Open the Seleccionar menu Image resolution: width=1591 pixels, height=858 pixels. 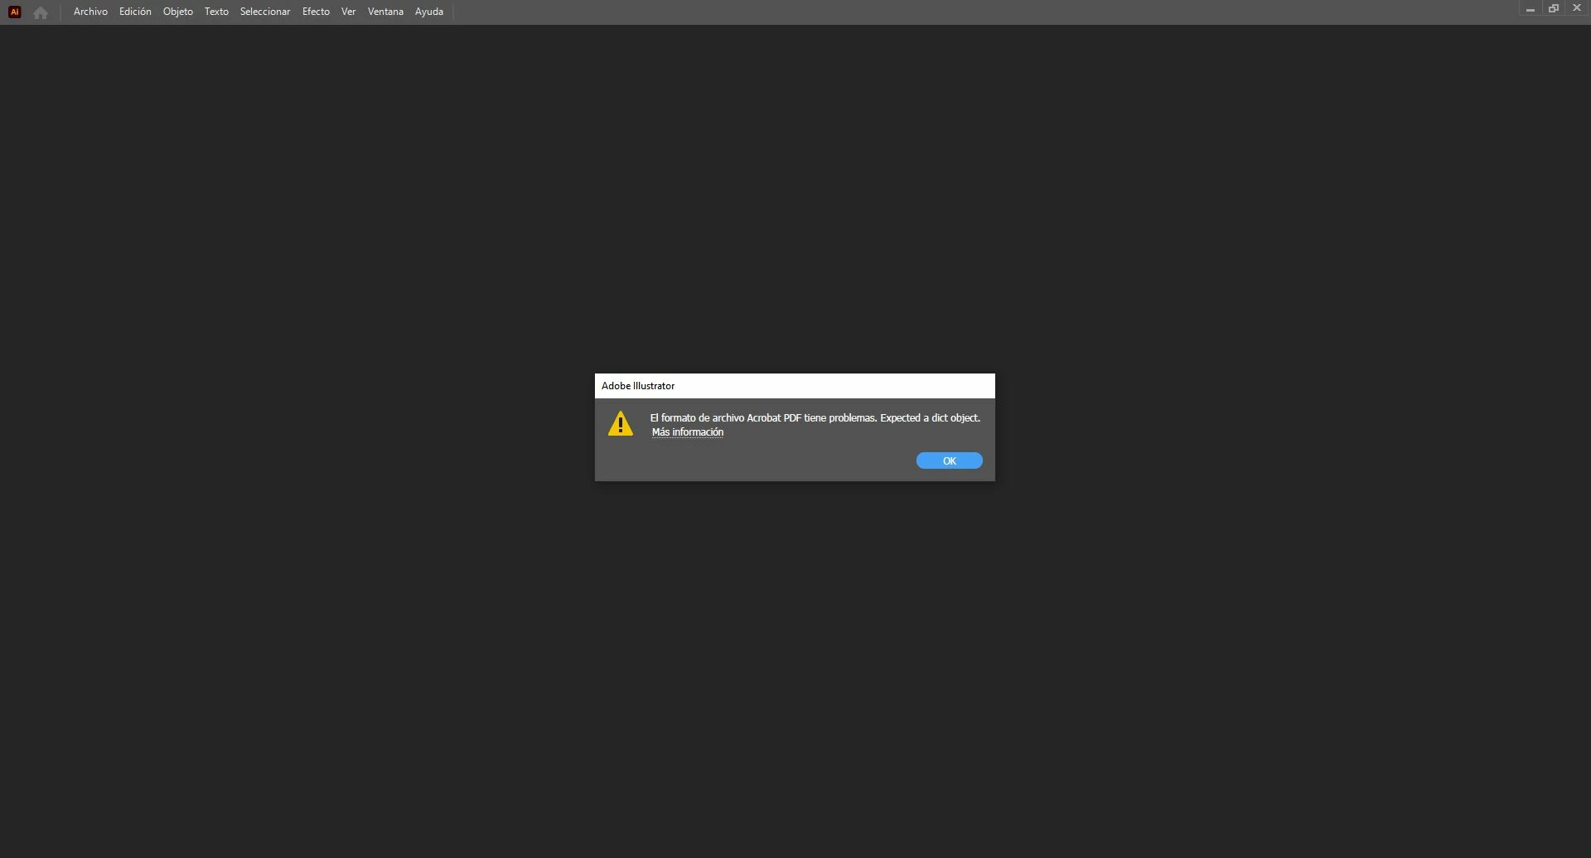(x=265, y=12)
